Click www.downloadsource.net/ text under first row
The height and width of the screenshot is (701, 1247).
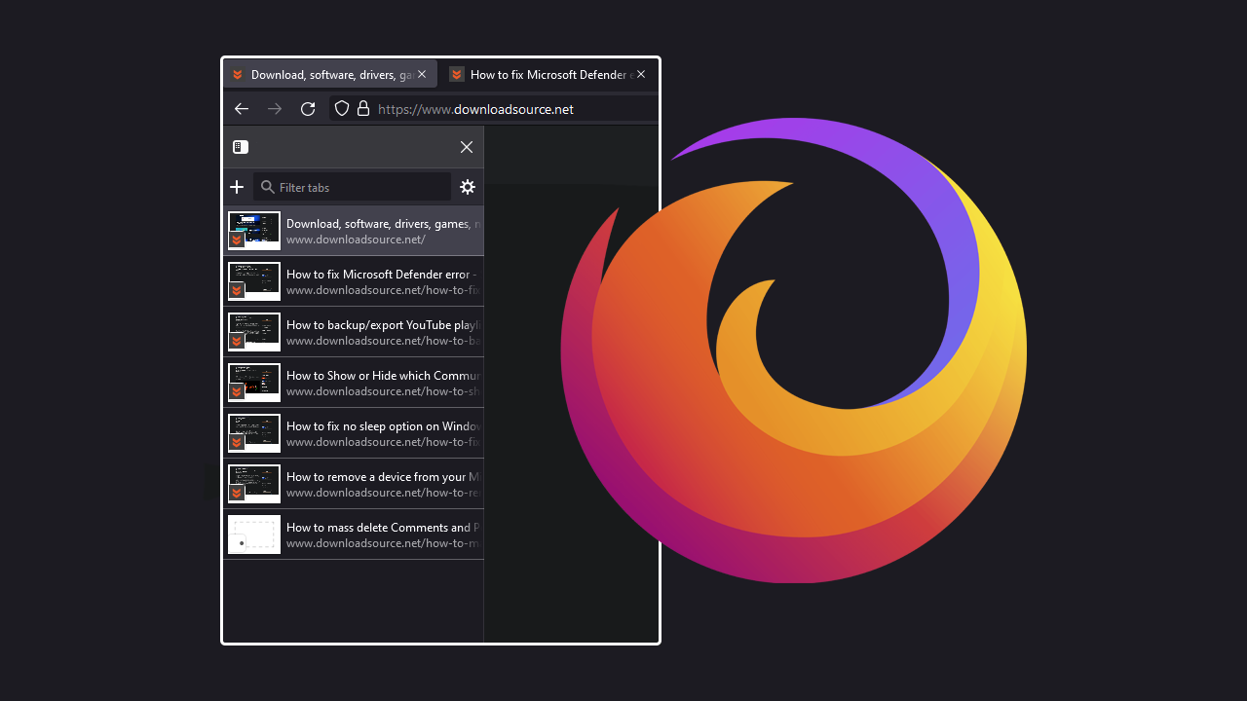[x=356, y=240]
